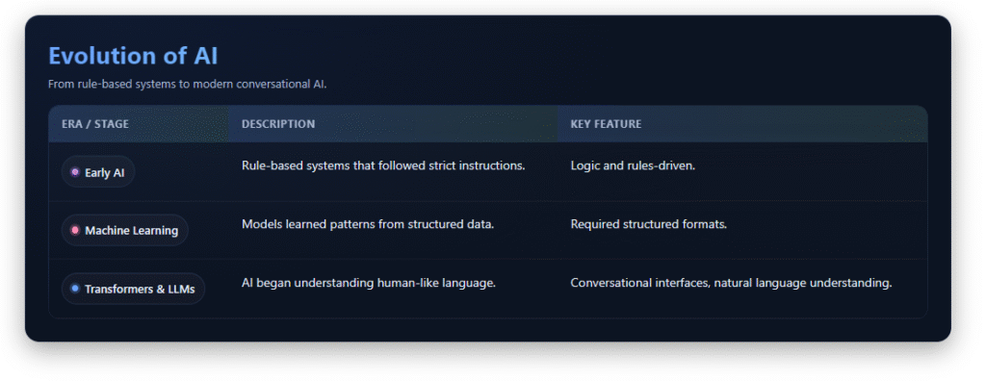
Task: Click the Machine Learning description about structured data
Action: coord(368,224)
